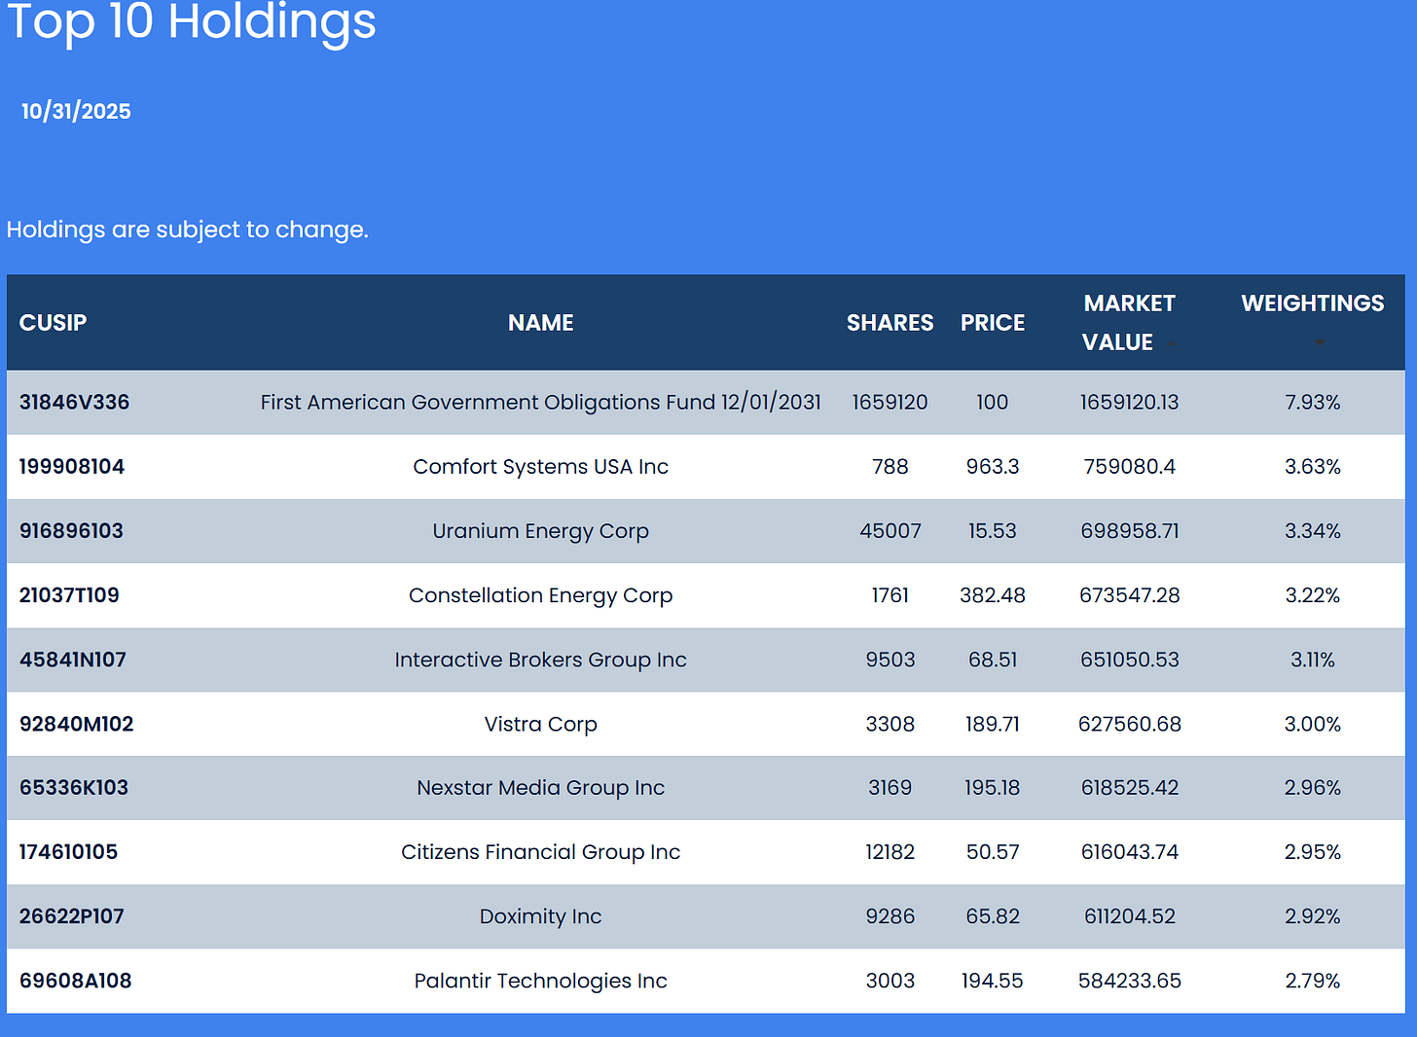Select CUSIP 21037T109
The height and width of the screenshot is (1037, 1417).
69,595
